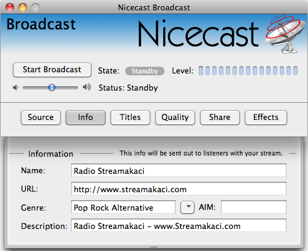
Task: Click the Name field with Radio Streamakaci
Action: tap(179, 170)
